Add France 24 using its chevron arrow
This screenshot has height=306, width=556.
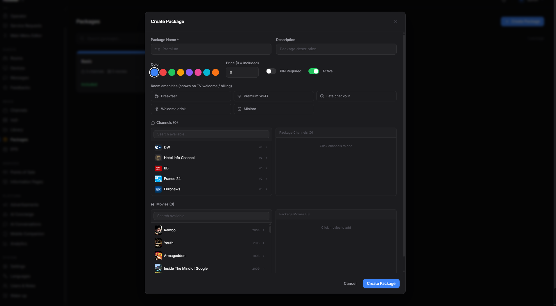(266, 179)
